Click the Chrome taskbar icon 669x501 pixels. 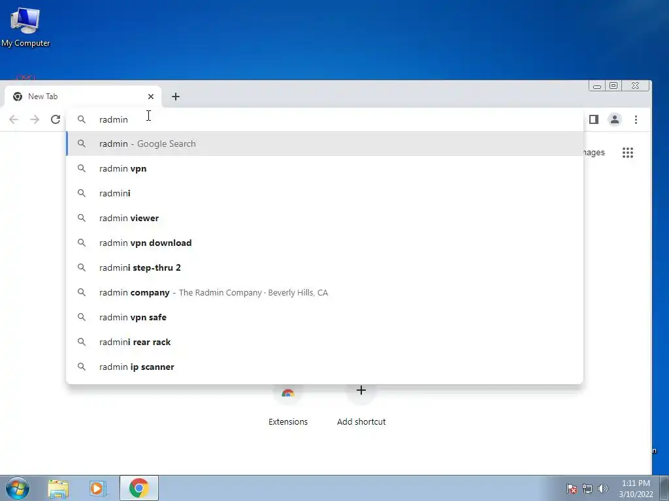pos(139,488)
